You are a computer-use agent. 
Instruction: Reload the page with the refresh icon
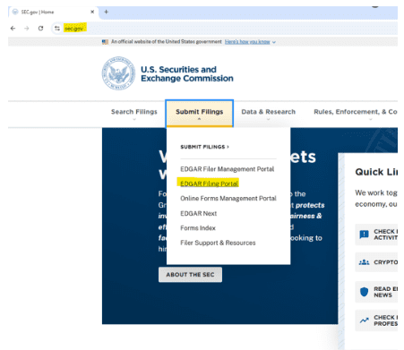click(40, 29)
